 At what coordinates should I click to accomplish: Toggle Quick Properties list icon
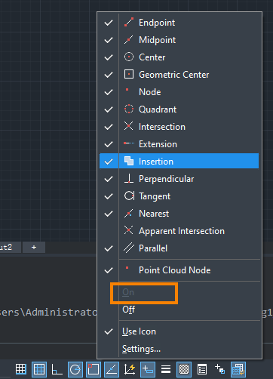[x=202, y=369]
